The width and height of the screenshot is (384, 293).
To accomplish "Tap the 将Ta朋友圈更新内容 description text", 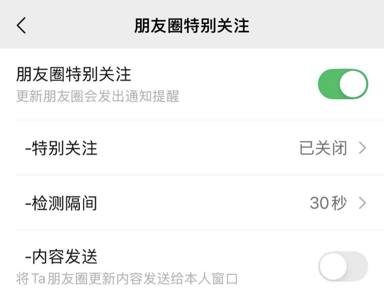I will 127,279.
